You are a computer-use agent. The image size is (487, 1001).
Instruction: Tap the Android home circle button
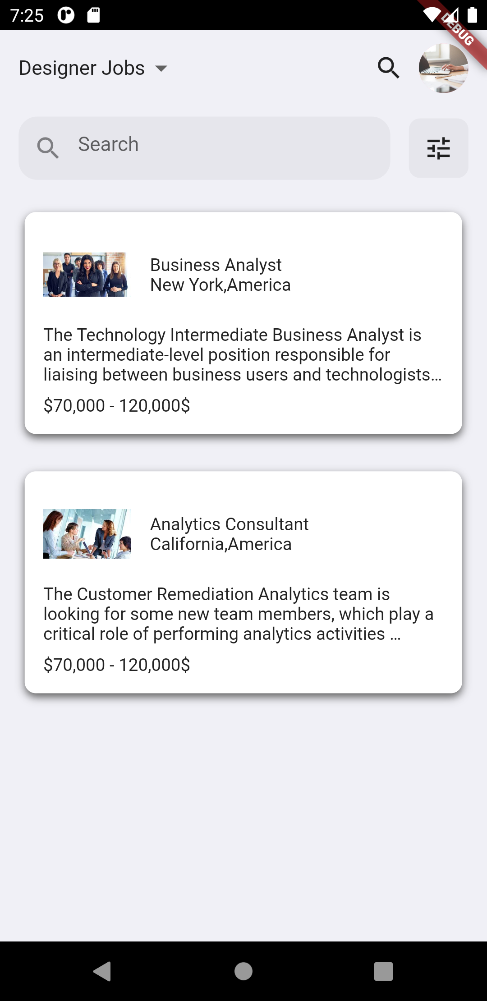243,971
